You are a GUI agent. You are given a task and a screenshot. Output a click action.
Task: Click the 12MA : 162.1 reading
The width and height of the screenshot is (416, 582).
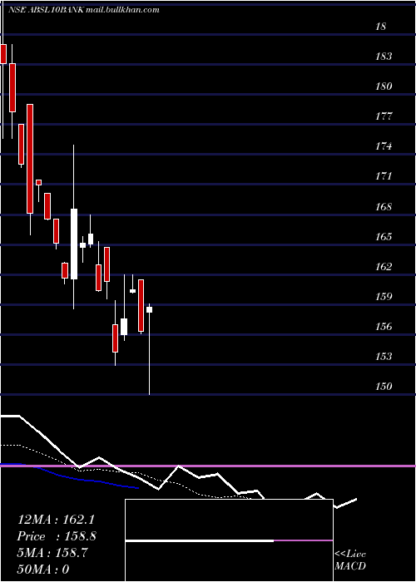coord(56,520)
